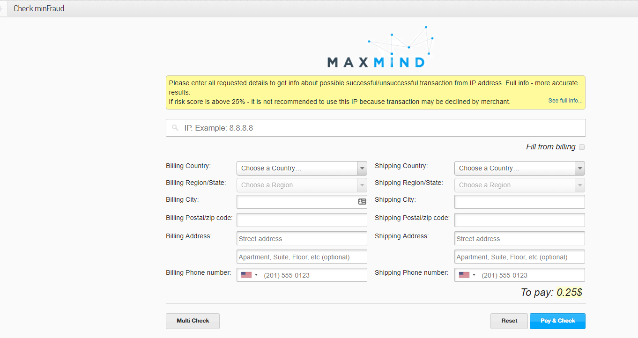
Task: Select the Check minFraud tab
Action: click(39, 8)
